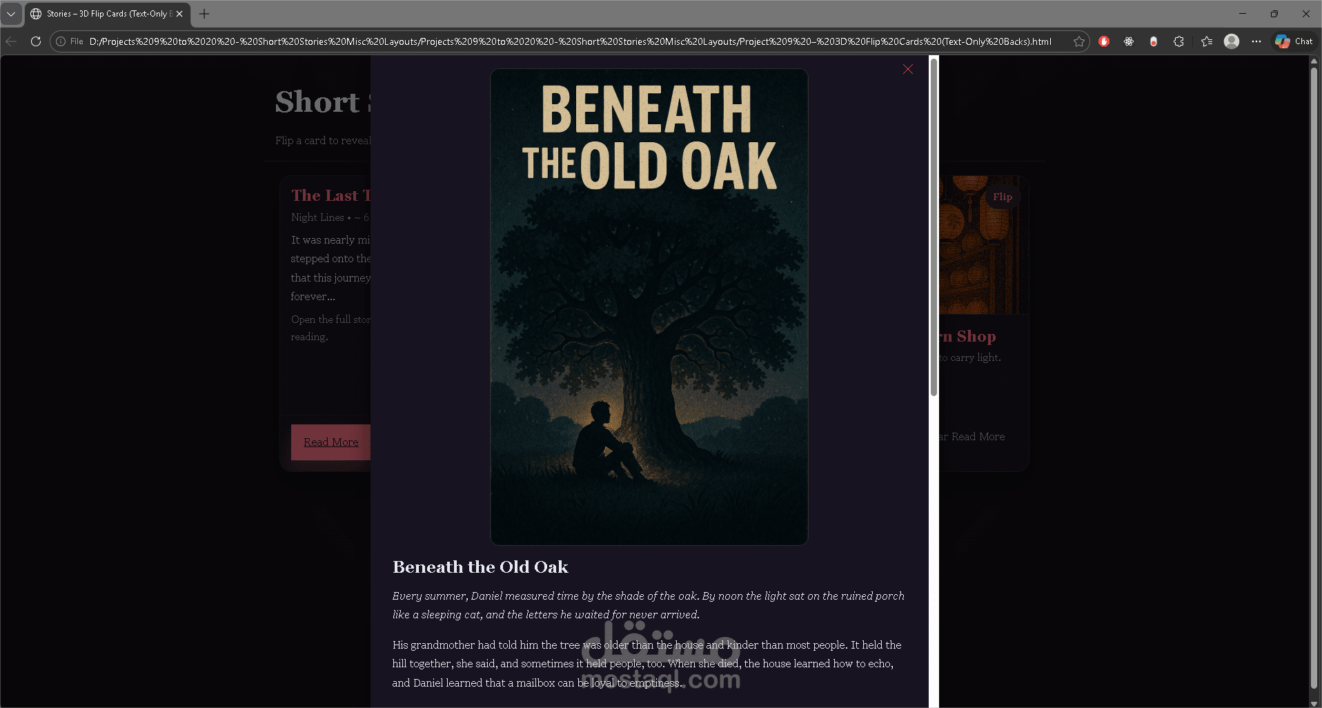1322x708 pixels.
Task: Open the browser profile avatar
Action: pos(1232,41)
